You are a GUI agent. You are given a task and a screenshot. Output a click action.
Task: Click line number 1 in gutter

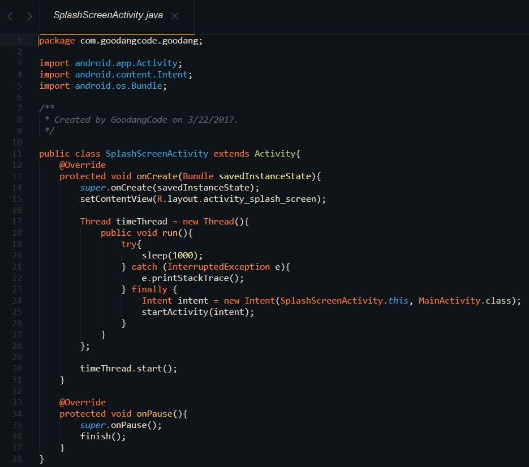click(20, 41)
